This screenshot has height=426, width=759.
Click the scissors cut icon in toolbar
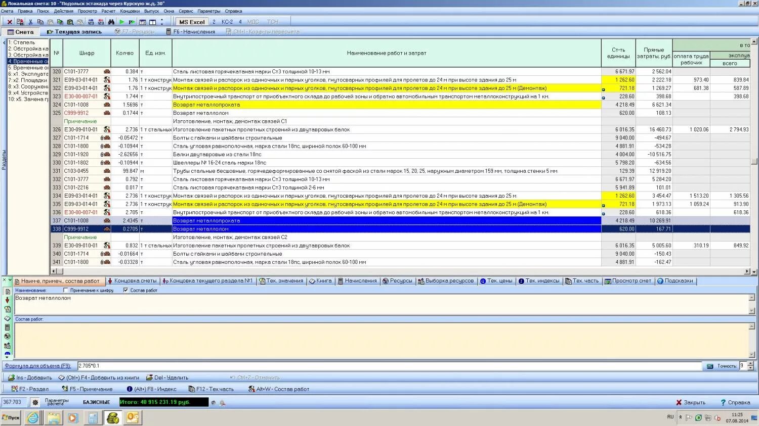[x=30, y=22]
